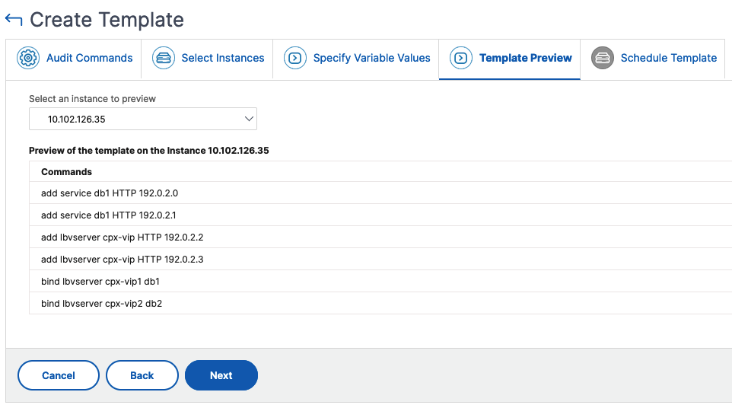Viewport: 732px width, 408px height.
Task: Click the server icon for Select Instances
Action: click(x=164, y=58)
